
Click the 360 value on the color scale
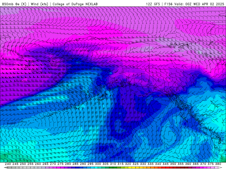tap(188, 164)
